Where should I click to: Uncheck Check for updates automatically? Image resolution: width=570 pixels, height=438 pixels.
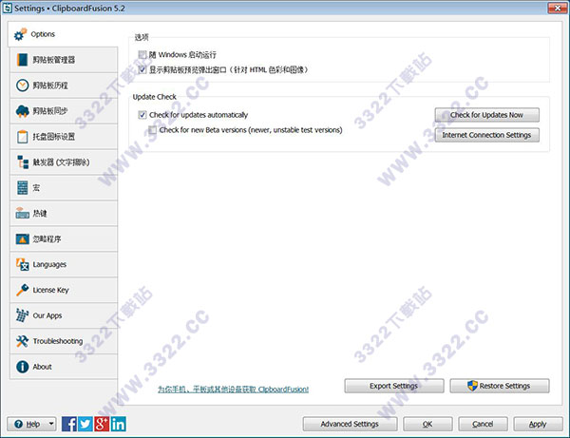(x=142, y=115)
